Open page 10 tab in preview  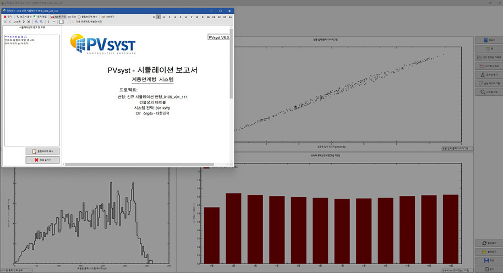pyautogui.click(x=208, y=17)
